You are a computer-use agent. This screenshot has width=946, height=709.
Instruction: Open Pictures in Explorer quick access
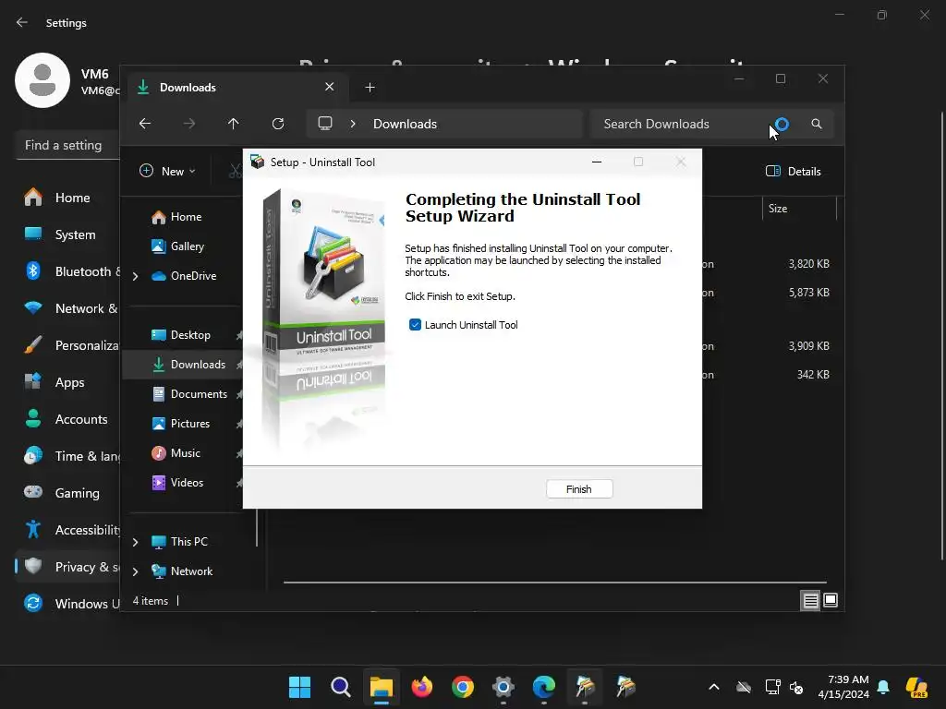click(190, 423)
